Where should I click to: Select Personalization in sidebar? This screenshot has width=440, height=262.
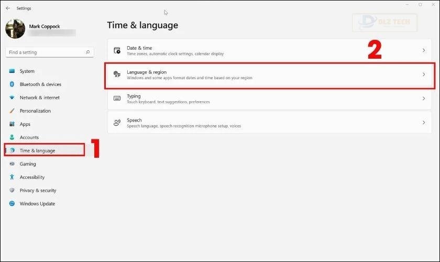[35, 111]
